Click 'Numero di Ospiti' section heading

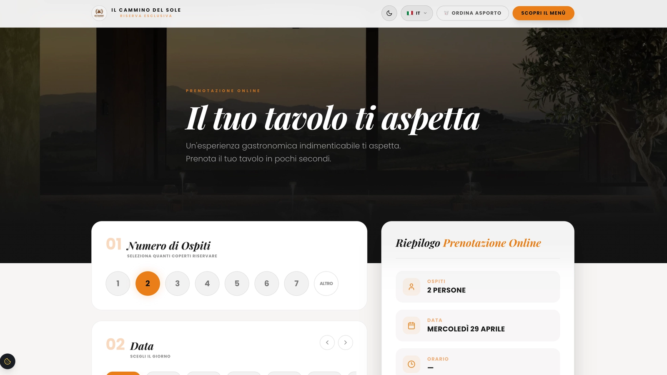coord(169,246)
